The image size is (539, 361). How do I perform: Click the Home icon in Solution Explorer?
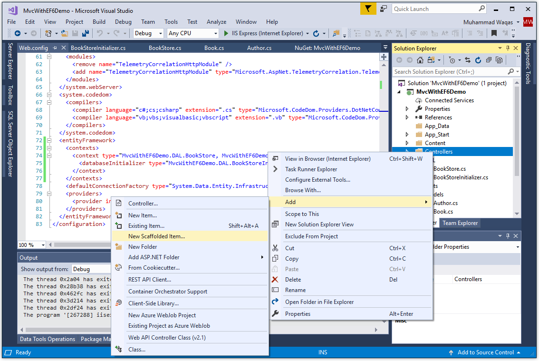coord(420,60)
